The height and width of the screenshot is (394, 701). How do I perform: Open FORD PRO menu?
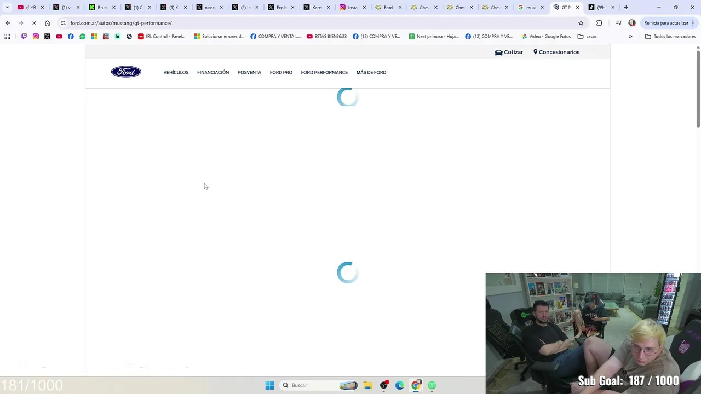point(281,72)
